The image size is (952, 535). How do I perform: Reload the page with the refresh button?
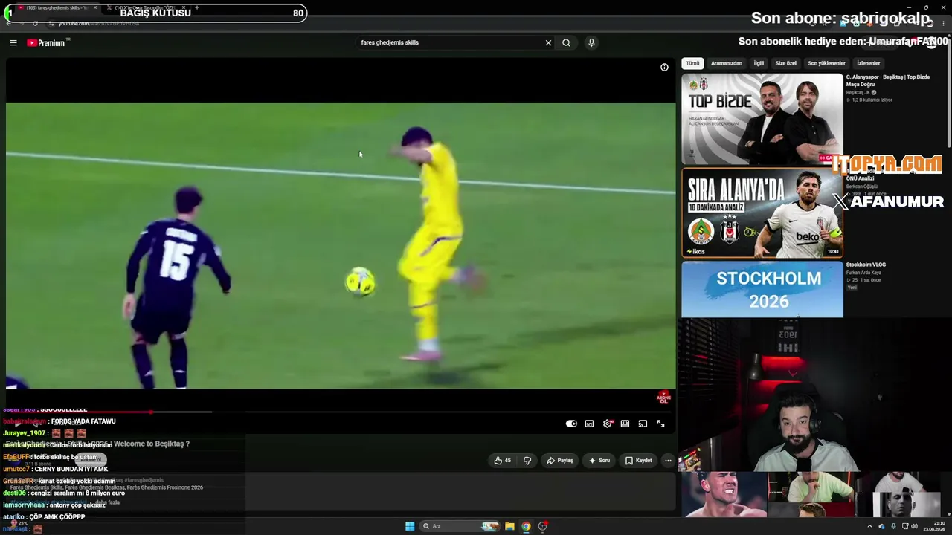(35, 23)
